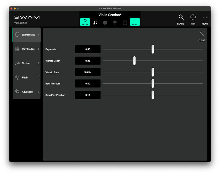Click the dimmed square frame toolbar icon
Image resolution: width=220 pixels, height=174 pixels.
125,23
